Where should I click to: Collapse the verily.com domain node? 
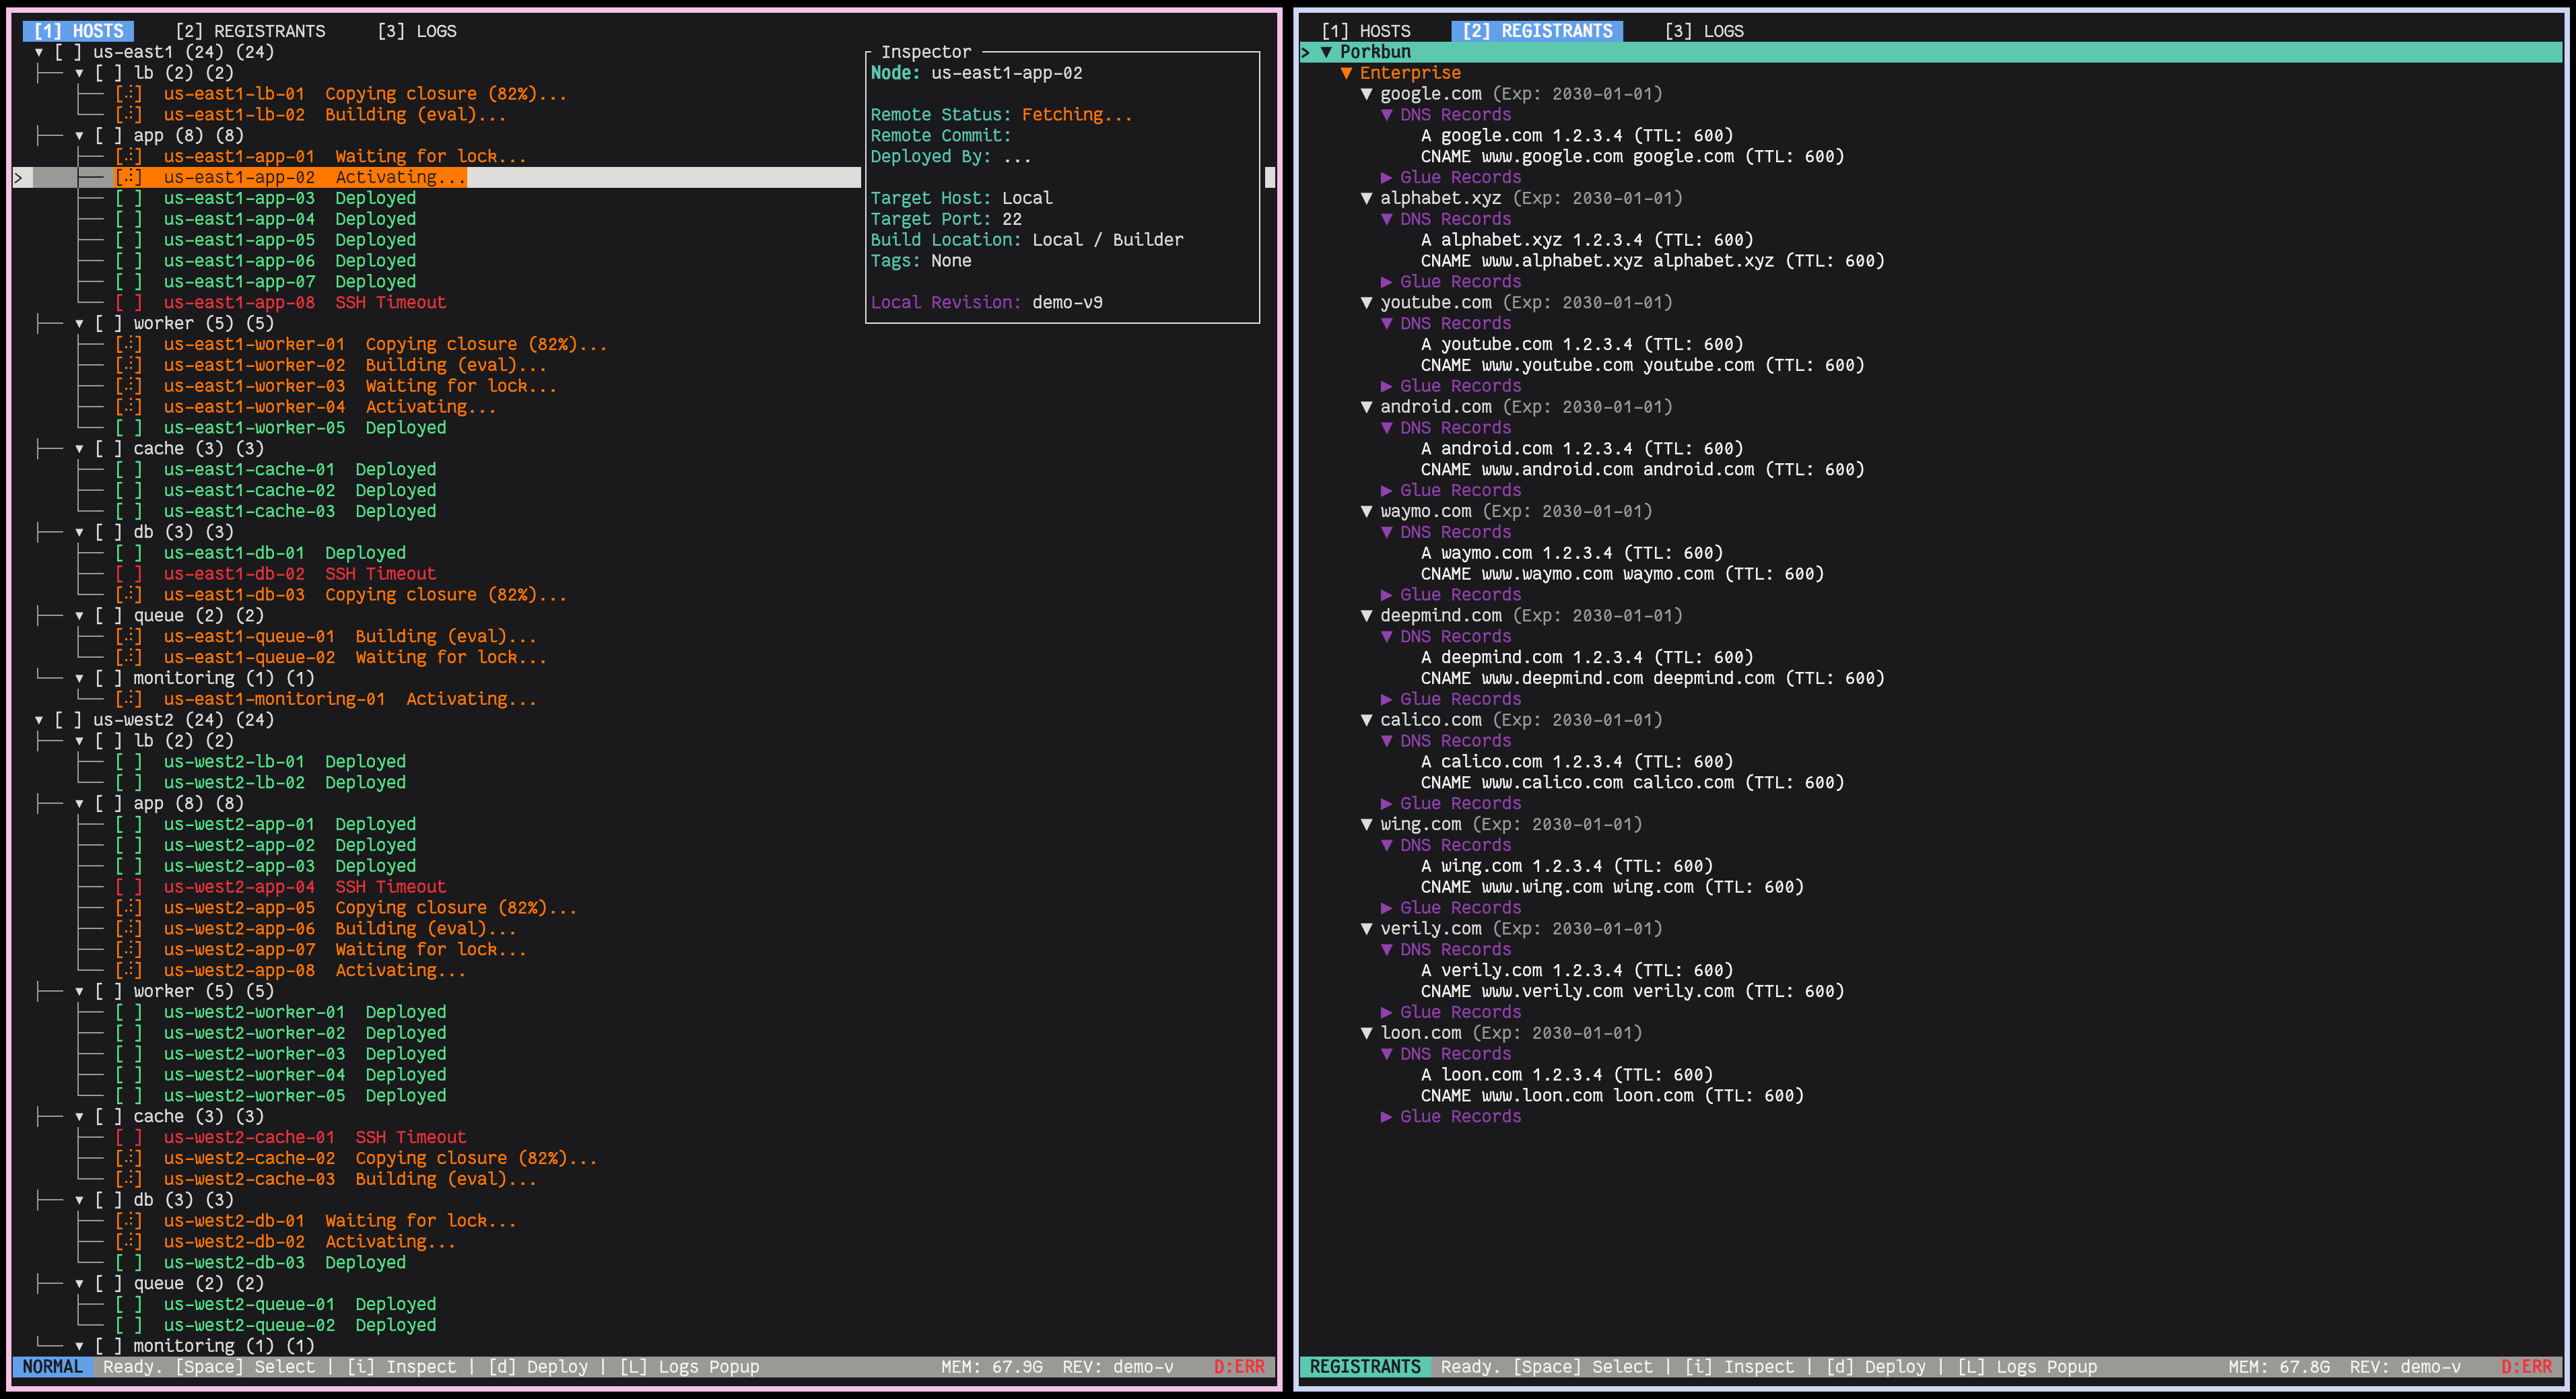(1366, 929)
